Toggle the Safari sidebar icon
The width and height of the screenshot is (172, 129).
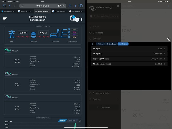click(x=4, y=6)
